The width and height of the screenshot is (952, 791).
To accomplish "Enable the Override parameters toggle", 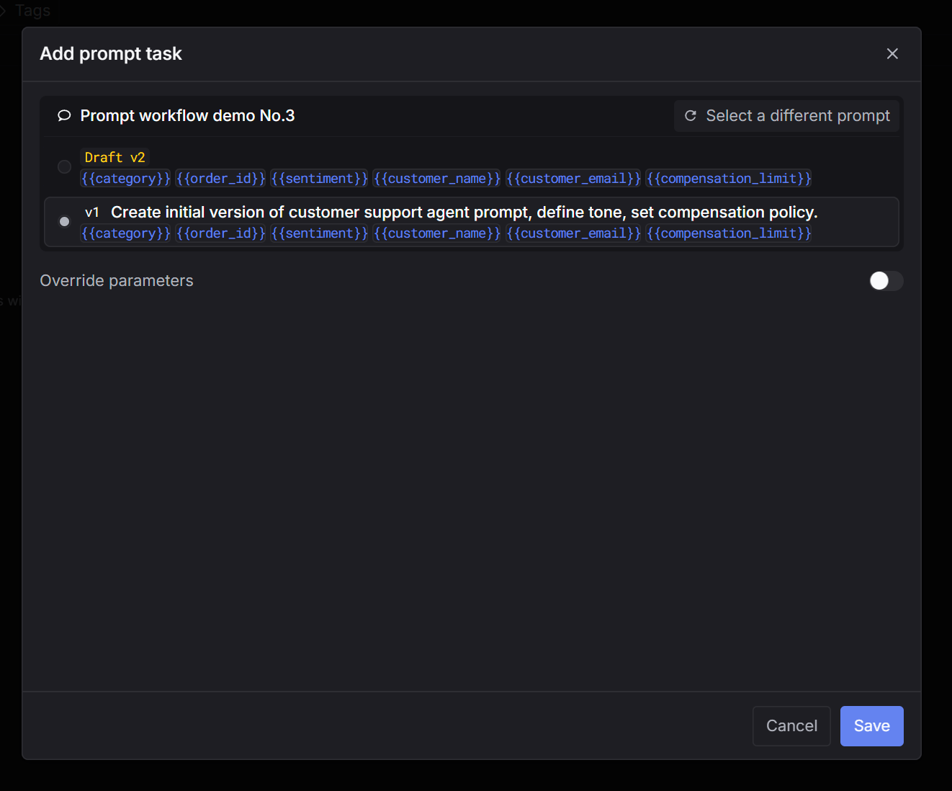I will click(x=886, y=281).
